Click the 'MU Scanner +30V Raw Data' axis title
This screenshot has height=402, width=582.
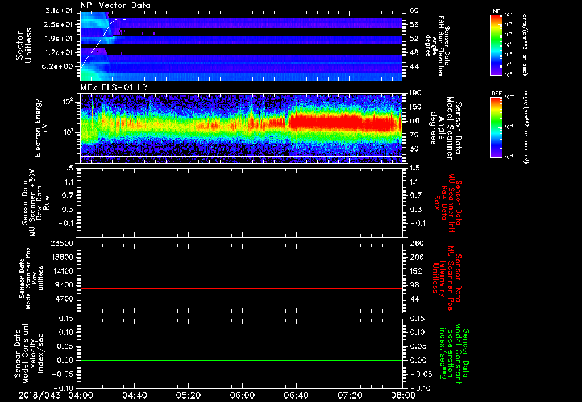coord(36,203)
